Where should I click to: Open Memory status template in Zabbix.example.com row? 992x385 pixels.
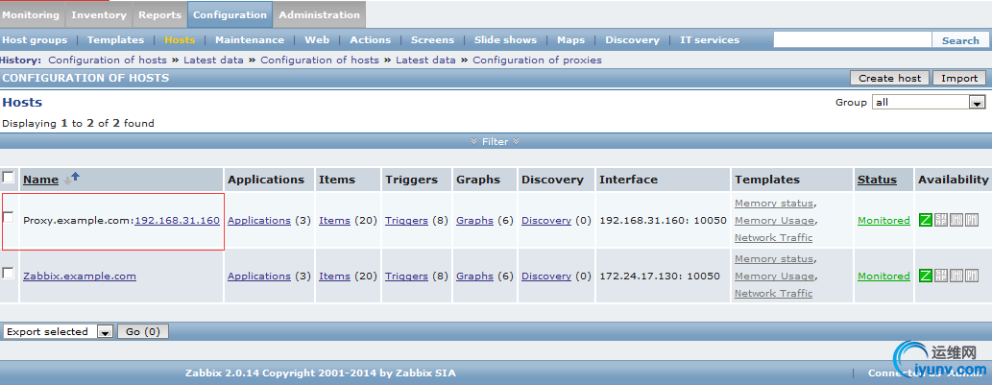774,258
